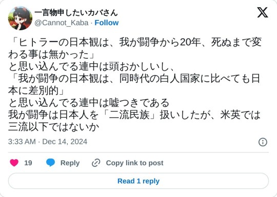Click the @Cannot_Kaba handle
The height and width of the screenshot is (197, 277).
pos(62,23)
